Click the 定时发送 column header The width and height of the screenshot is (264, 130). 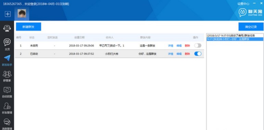pos(52,38)
